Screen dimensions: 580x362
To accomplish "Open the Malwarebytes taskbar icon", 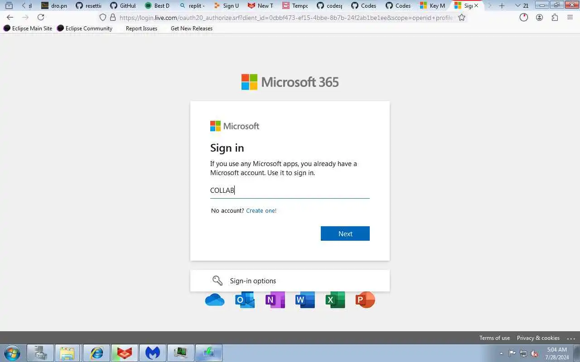I will coord(153,353).
